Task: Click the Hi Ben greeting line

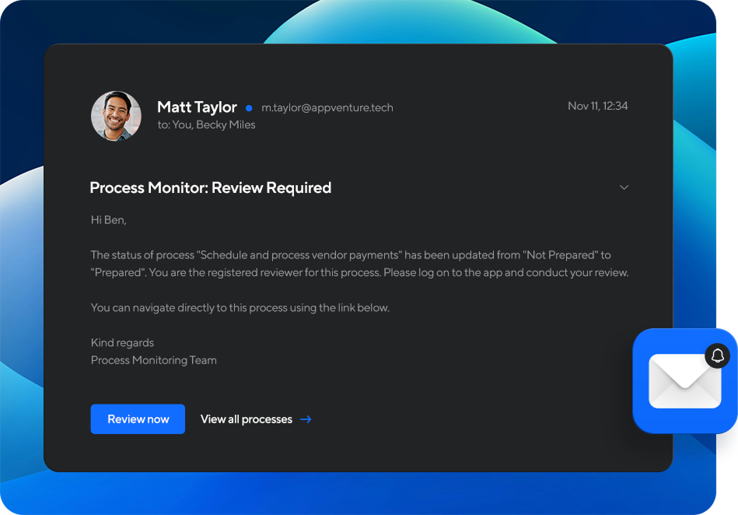Action: tap(109, 220)
